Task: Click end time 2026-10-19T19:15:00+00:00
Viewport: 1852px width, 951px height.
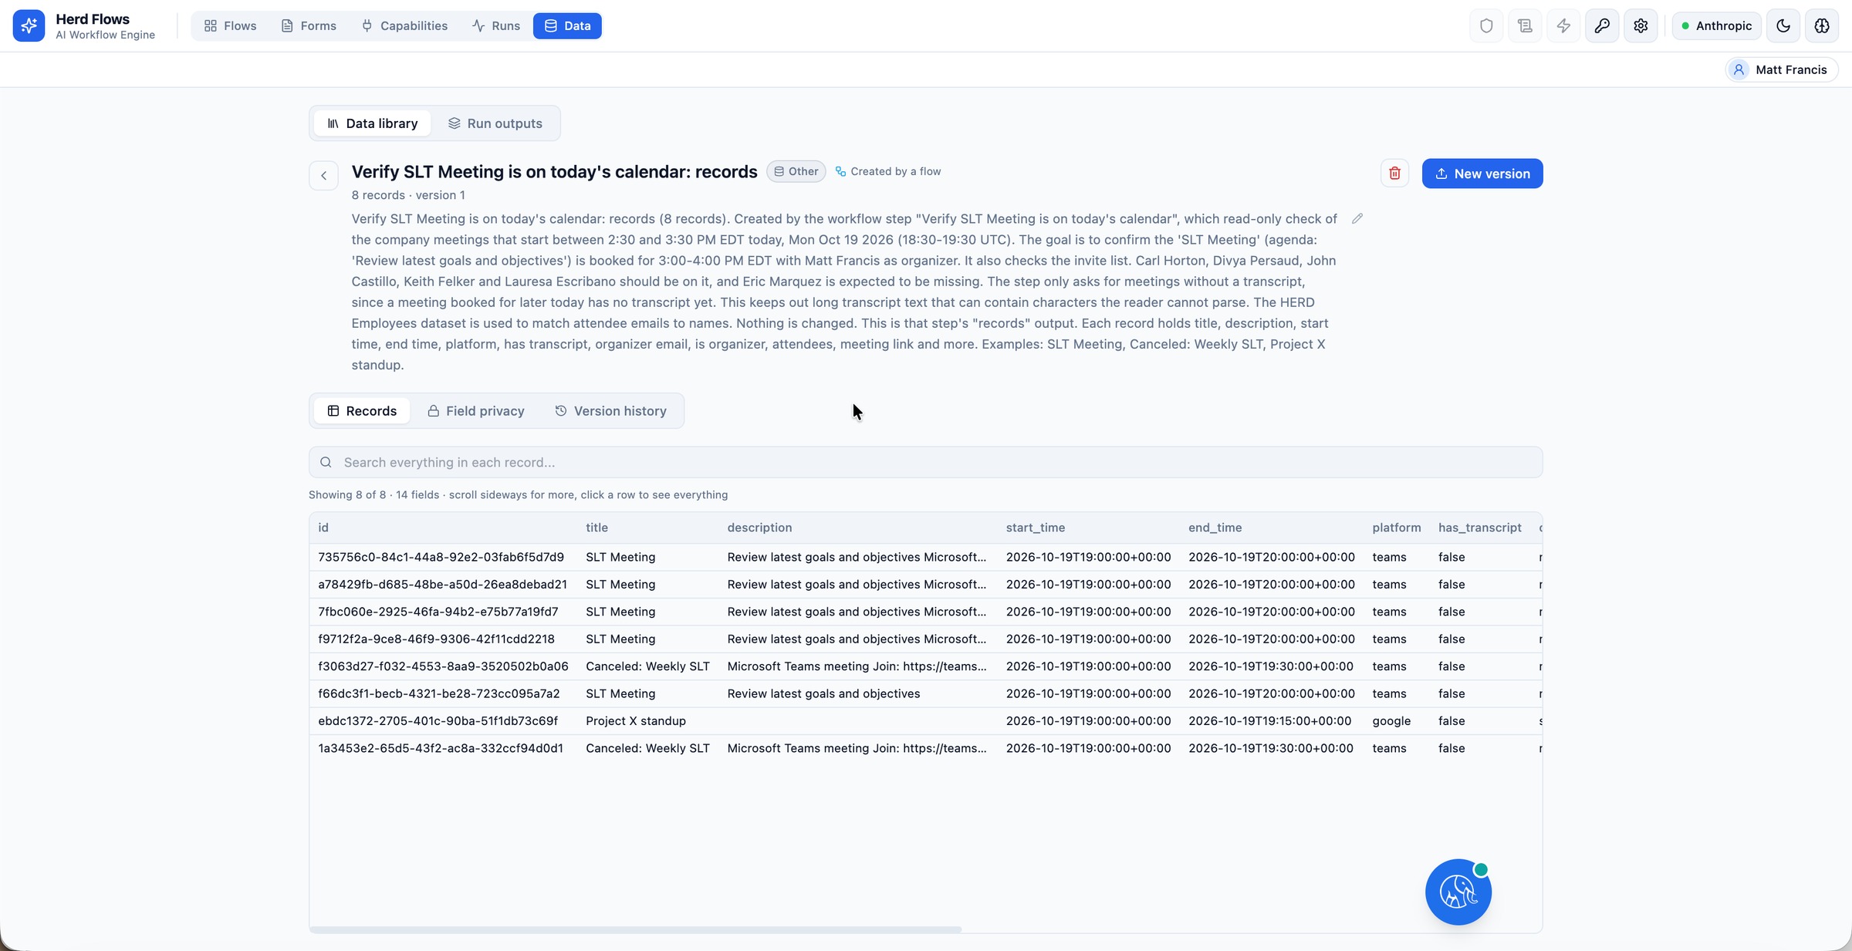Action: click(x=1269, y=720)
